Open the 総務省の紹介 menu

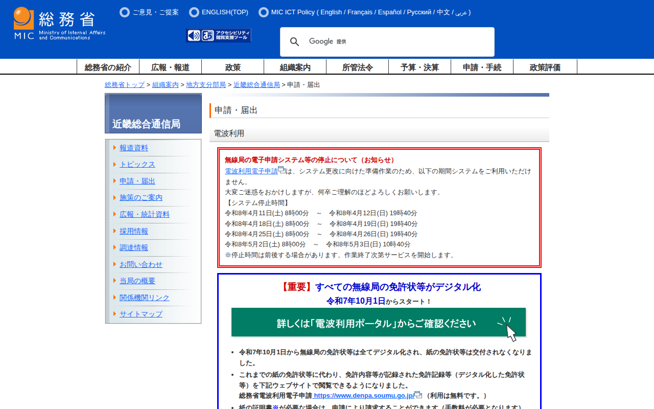pyautogui.click(x=108, y=67)
